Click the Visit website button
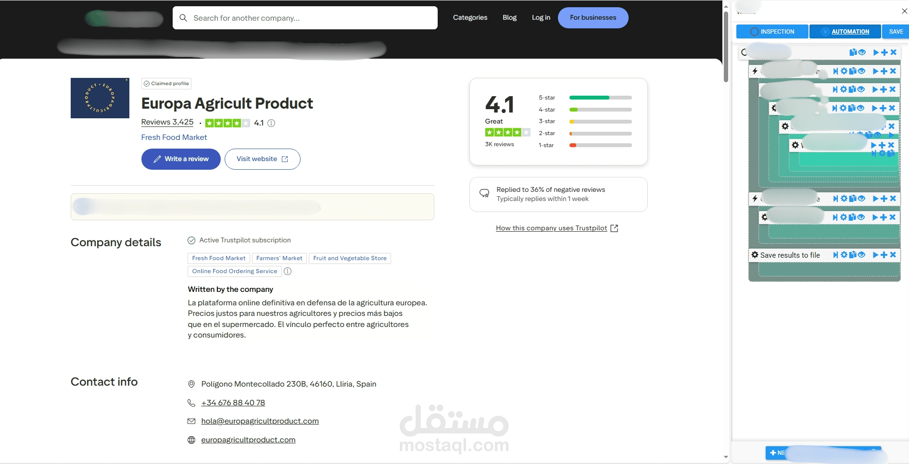This screenshot has width=909, height=464. [262, 159]
